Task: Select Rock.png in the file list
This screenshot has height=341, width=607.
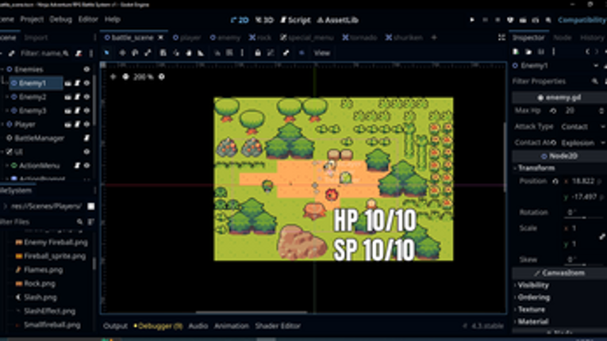Action: click(x=37, y=283)
